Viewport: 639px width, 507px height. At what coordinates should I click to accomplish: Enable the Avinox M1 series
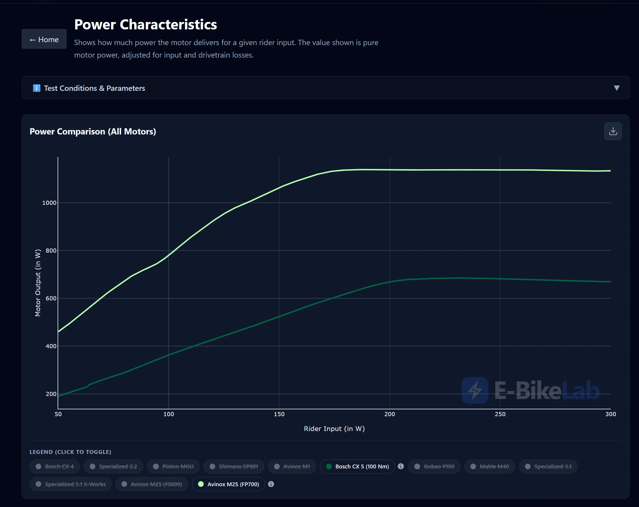coord(292,466)
